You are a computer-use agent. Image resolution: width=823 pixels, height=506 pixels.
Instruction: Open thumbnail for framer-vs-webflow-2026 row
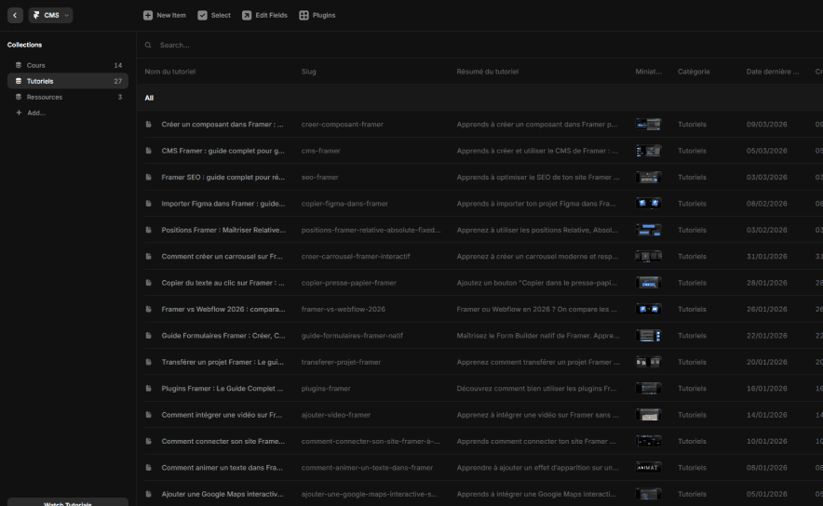click(648, 309)
